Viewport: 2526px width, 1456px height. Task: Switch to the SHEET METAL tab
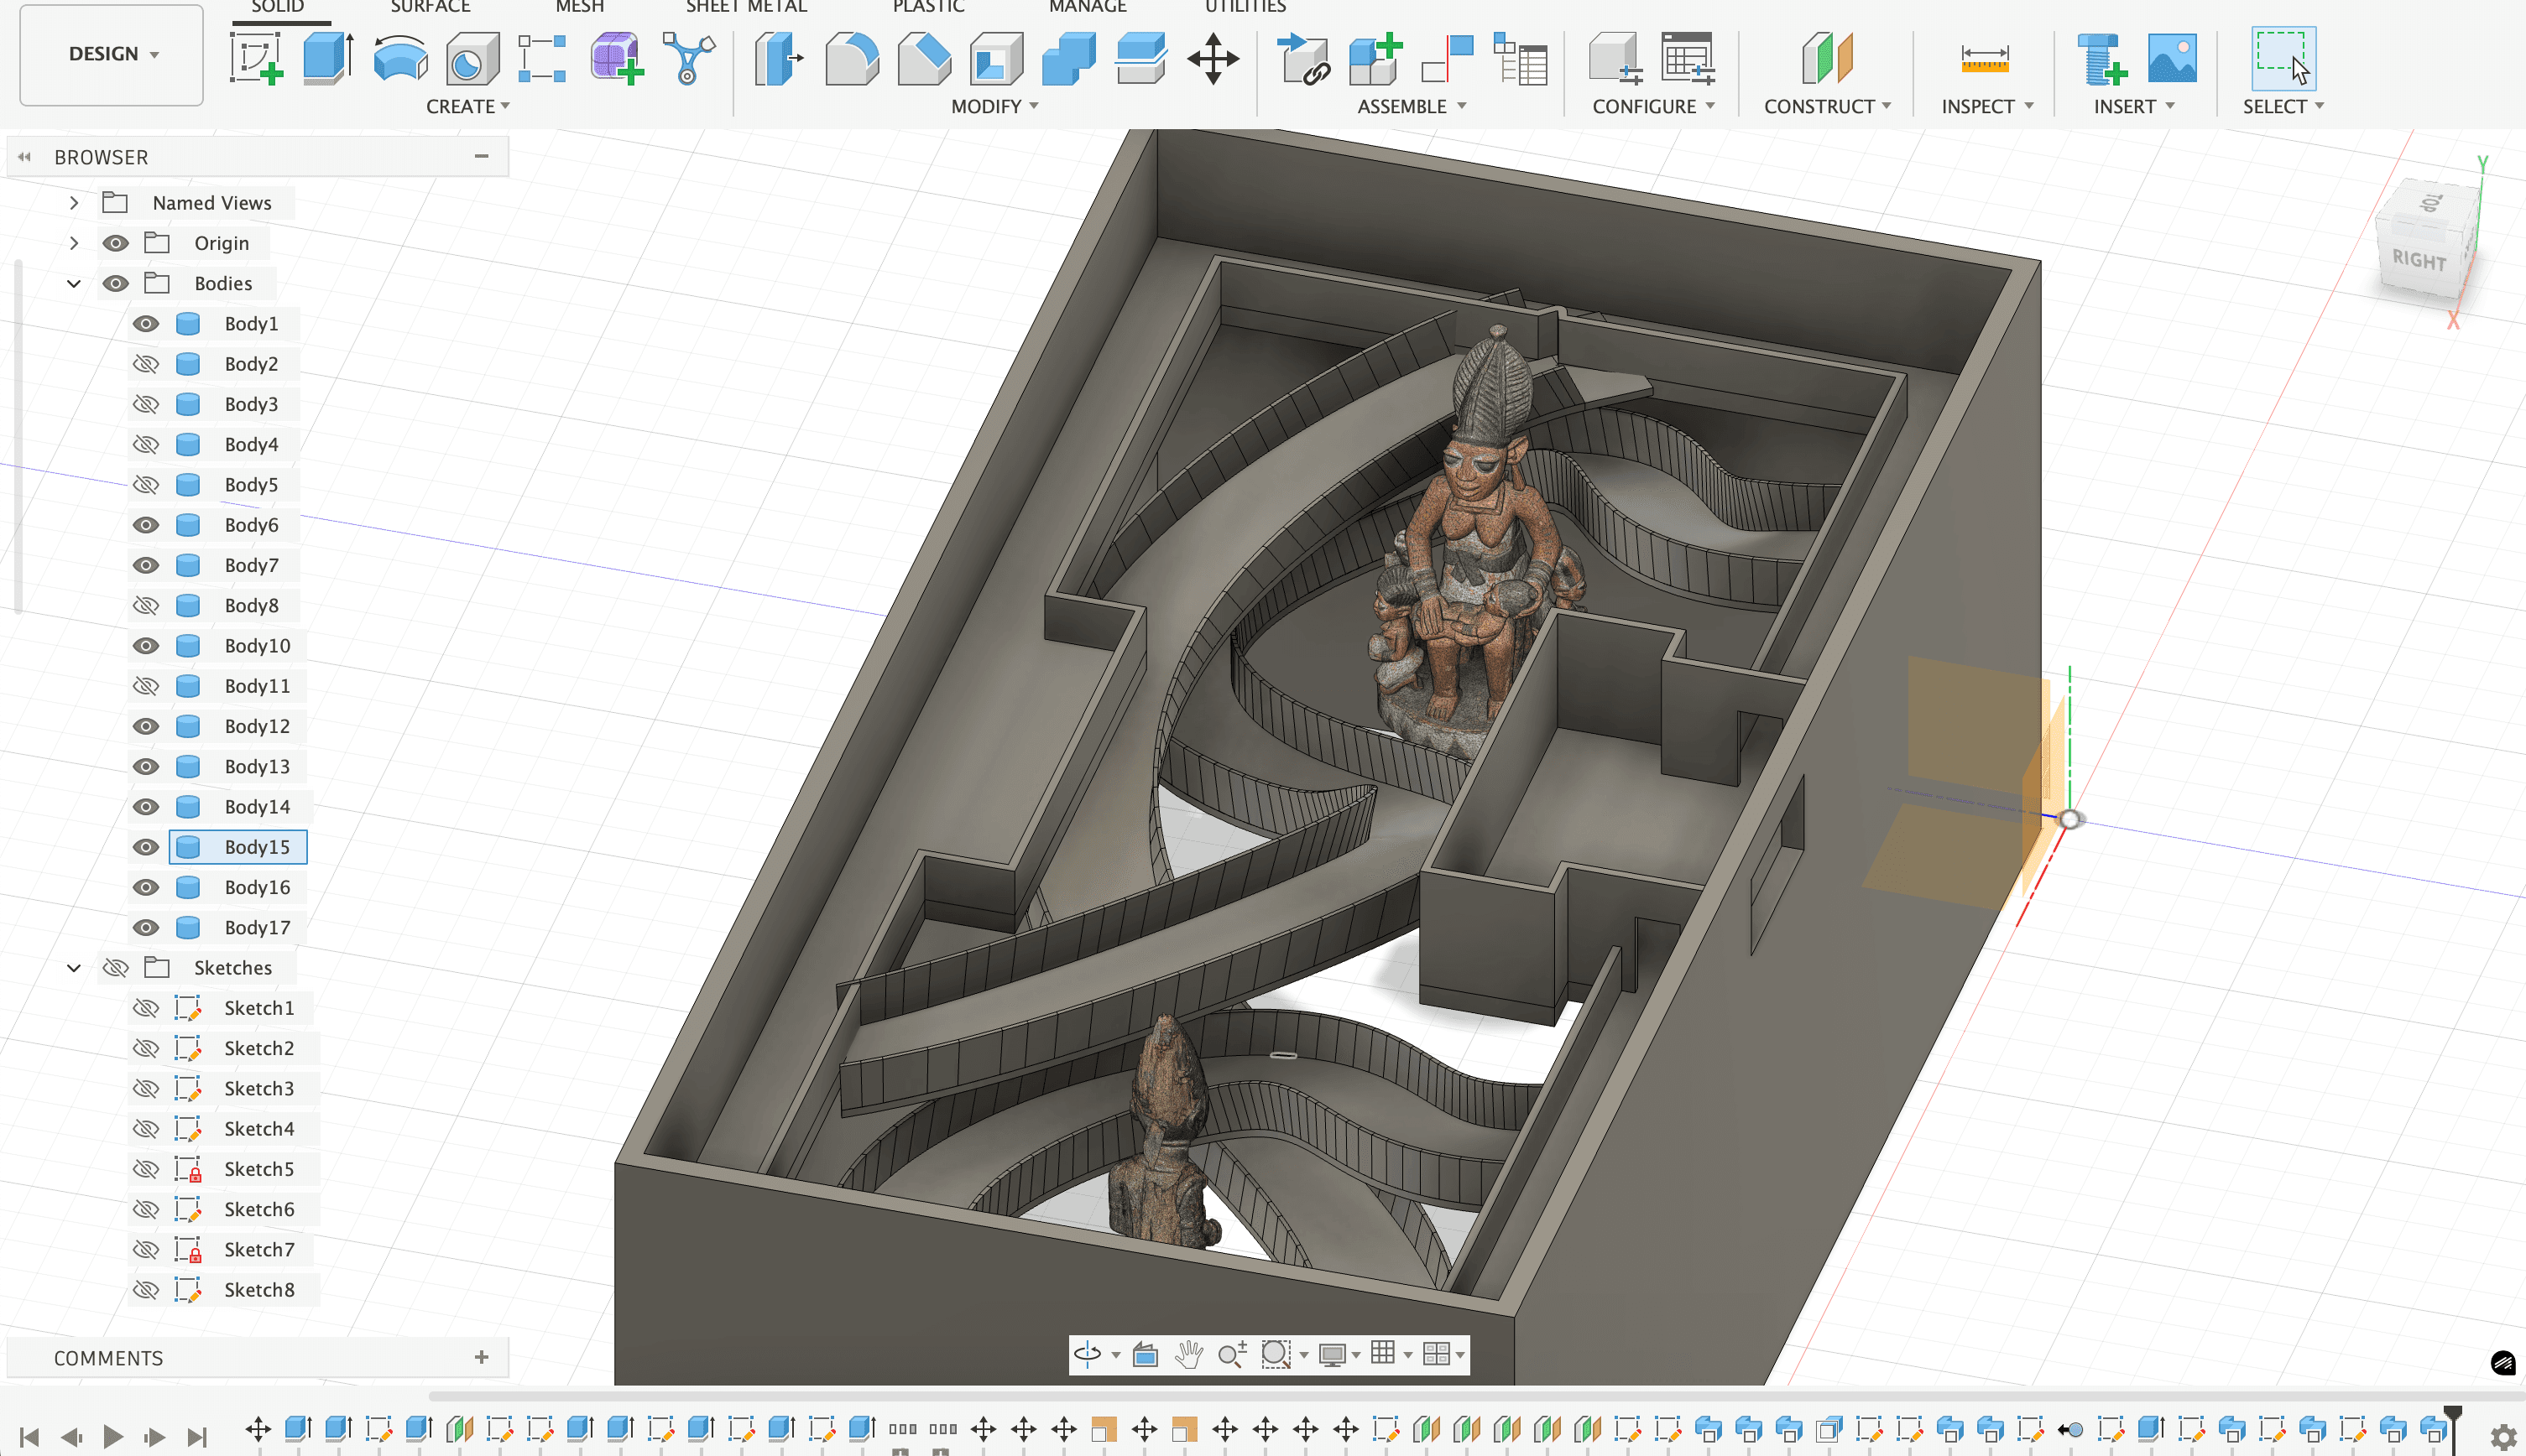point(746,7)
